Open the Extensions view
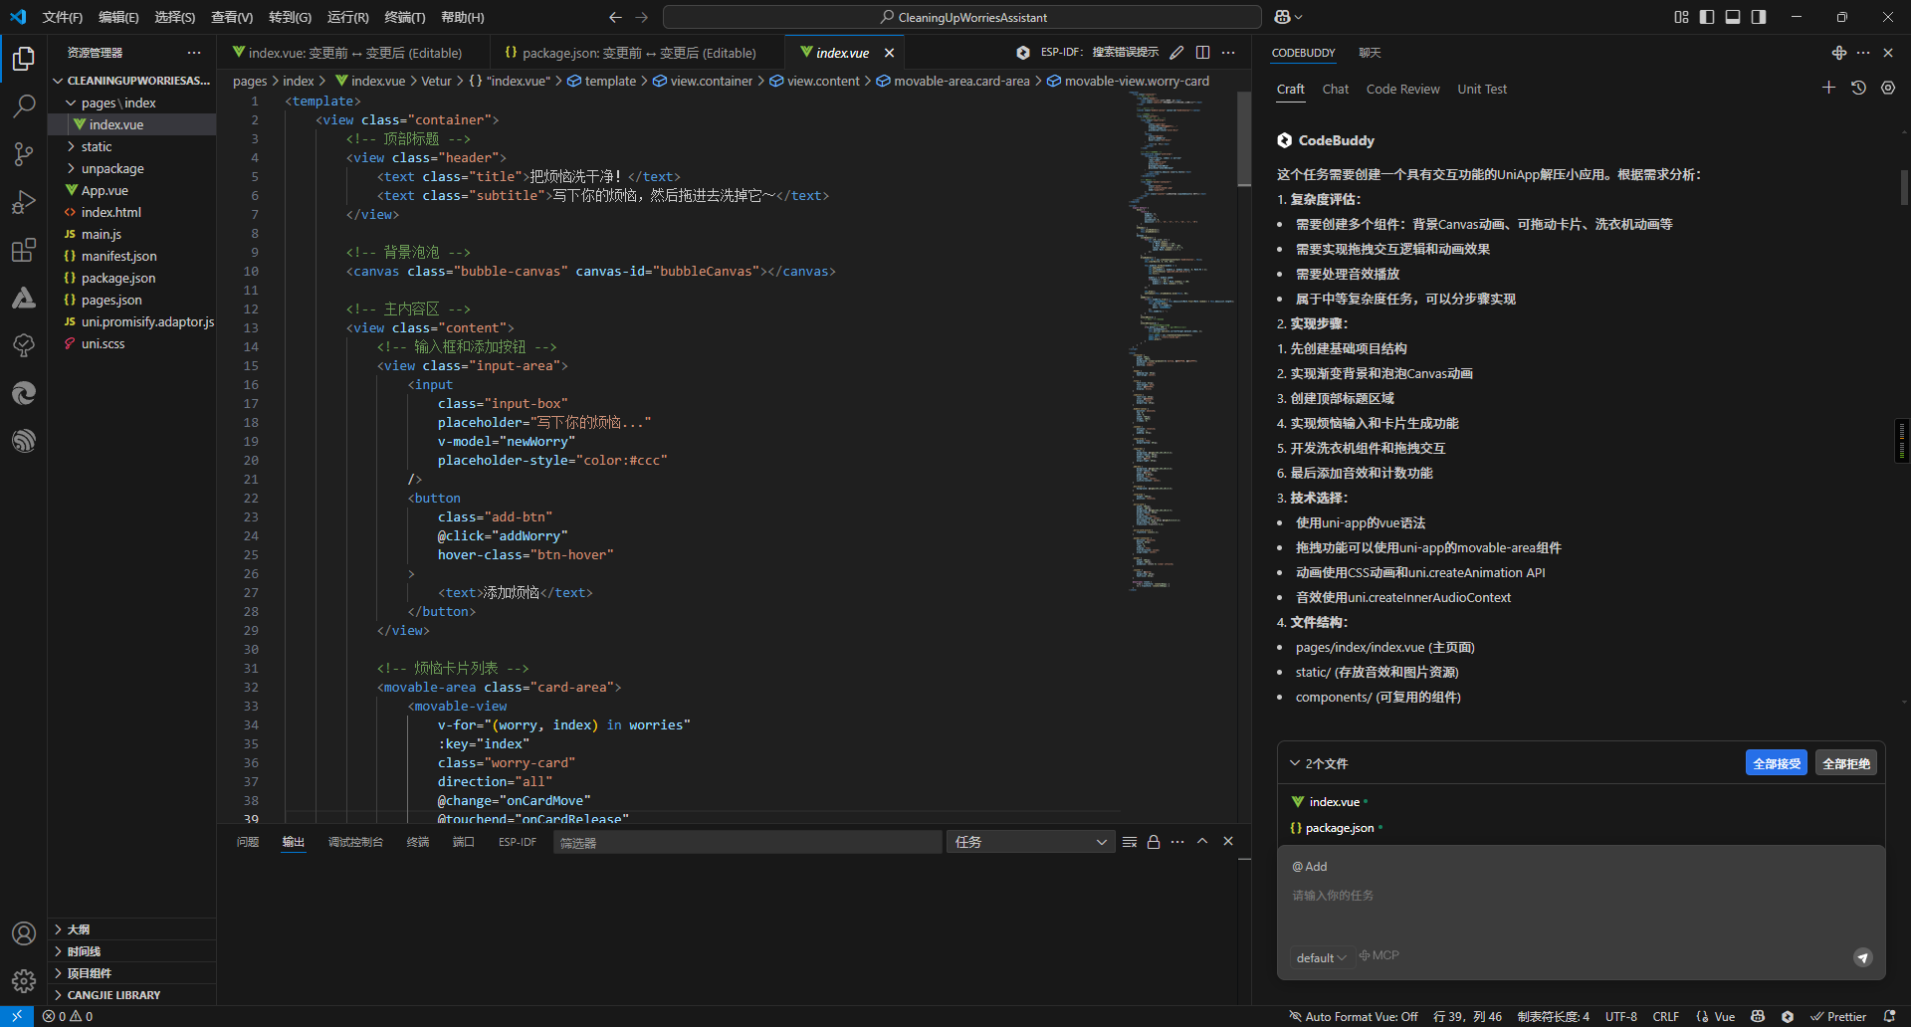 click(24, 250)
